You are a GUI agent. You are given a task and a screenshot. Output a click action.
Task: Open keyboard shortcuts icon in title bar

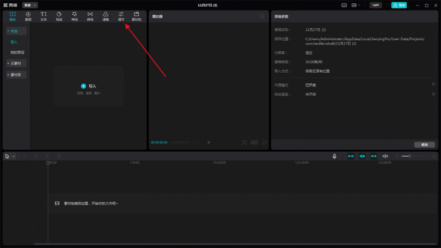pos(344,5)
